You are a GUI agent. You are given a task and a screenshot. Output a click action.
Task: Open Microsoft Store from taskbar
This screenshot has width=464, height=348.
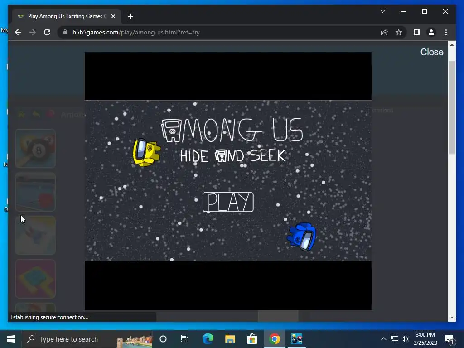point(252,339)
